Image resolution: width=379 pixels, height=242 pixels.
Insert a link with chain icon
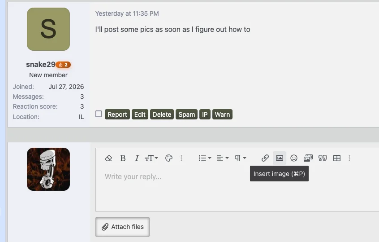(265, 158)
